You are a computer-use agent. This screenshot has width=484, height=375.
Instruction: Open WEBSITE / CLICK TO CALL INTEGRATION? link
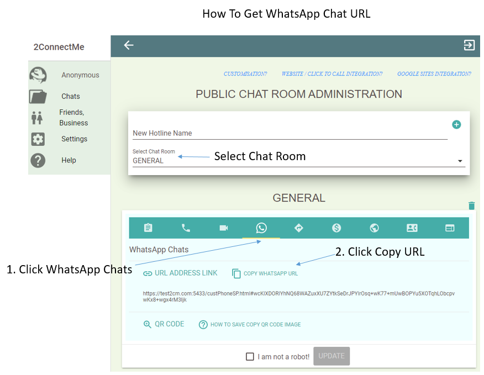332,74
